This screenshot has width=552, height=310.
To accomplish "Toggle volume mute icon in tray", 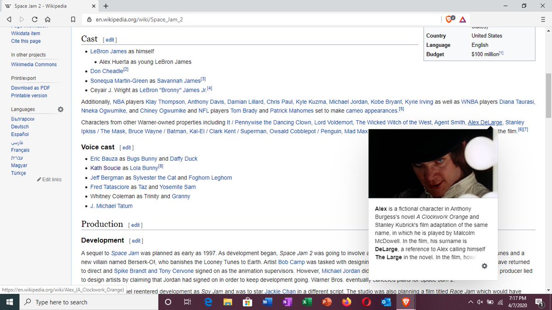I will coord(480,302).
